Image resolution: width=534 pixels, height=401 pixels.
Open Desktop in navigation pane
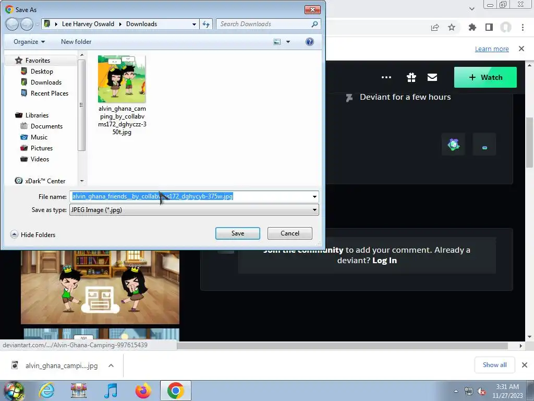tap(42, 71)
